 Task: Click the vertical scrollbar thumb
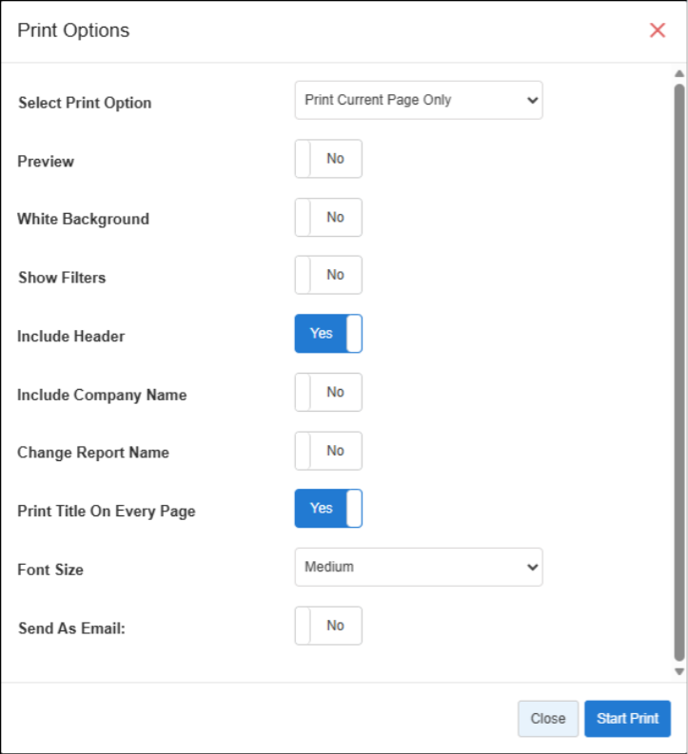click(679, 371)
